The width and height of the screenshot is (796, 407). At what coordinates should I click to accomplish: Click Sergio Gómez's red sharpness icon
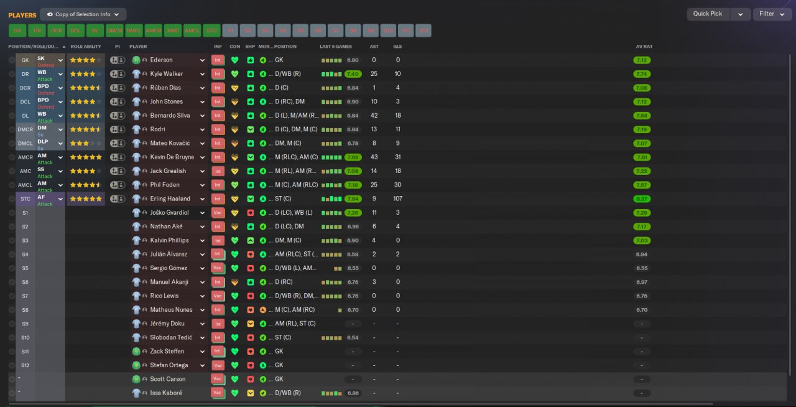250,268
